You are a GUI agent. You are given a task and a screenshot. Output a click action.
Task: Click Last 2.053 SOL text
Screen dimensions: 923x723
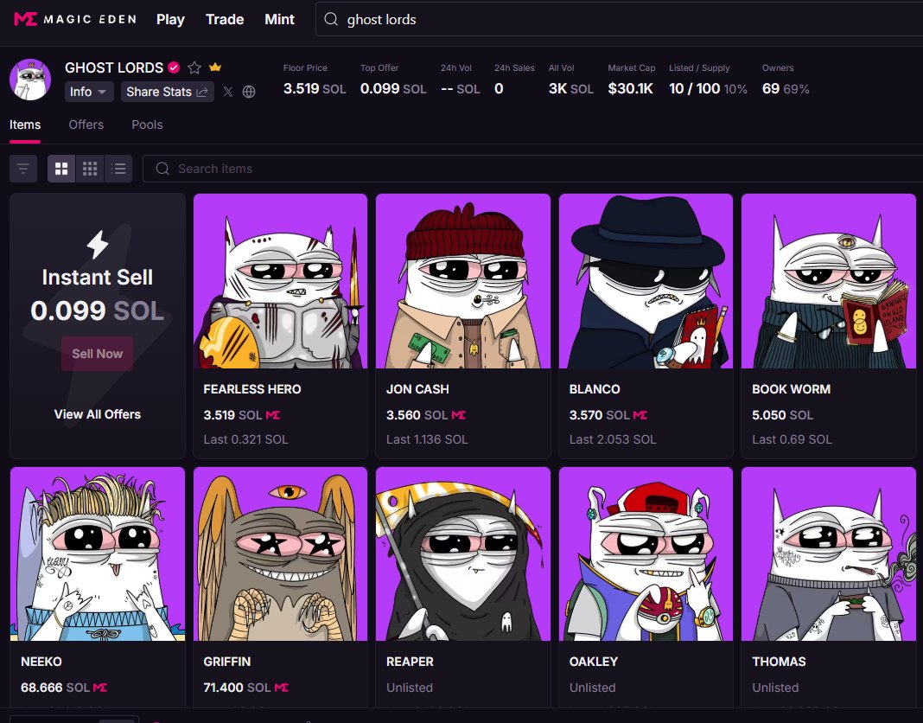[612, 439]
